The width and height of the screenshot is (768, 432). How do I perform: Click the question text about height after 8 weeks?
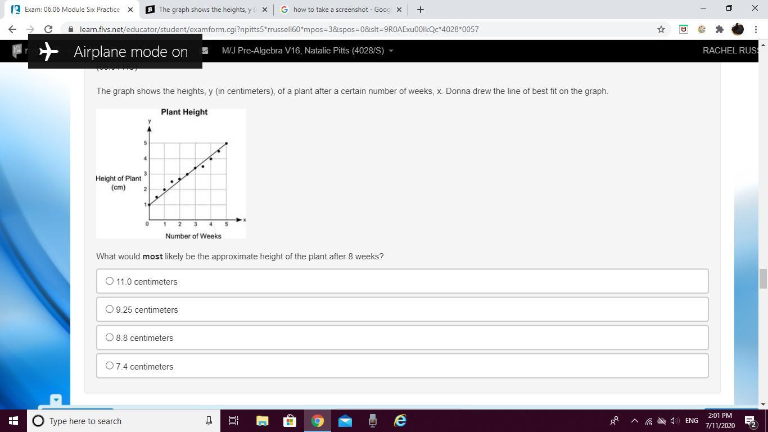click(240, 256)
